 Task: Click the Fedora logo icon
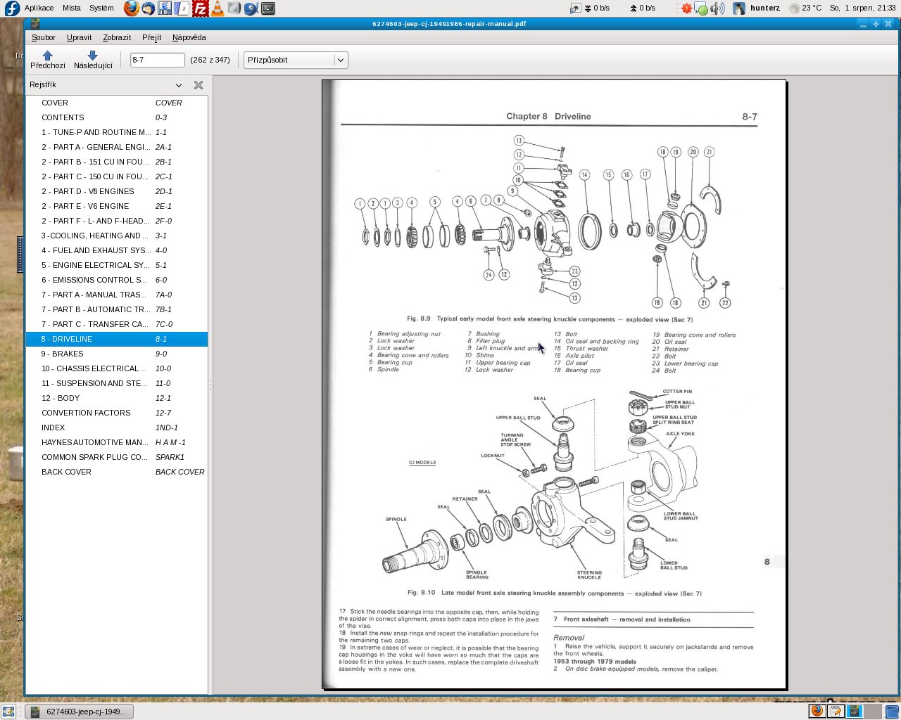[11, 8]
